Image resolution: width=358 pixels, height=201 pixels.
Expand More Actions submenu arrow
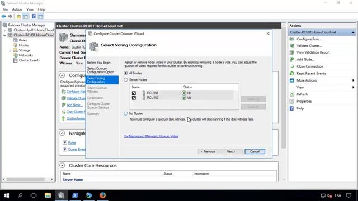click(353, 80)
